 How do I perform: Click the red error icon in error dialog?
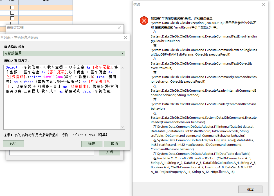click(x=144, y=21)
